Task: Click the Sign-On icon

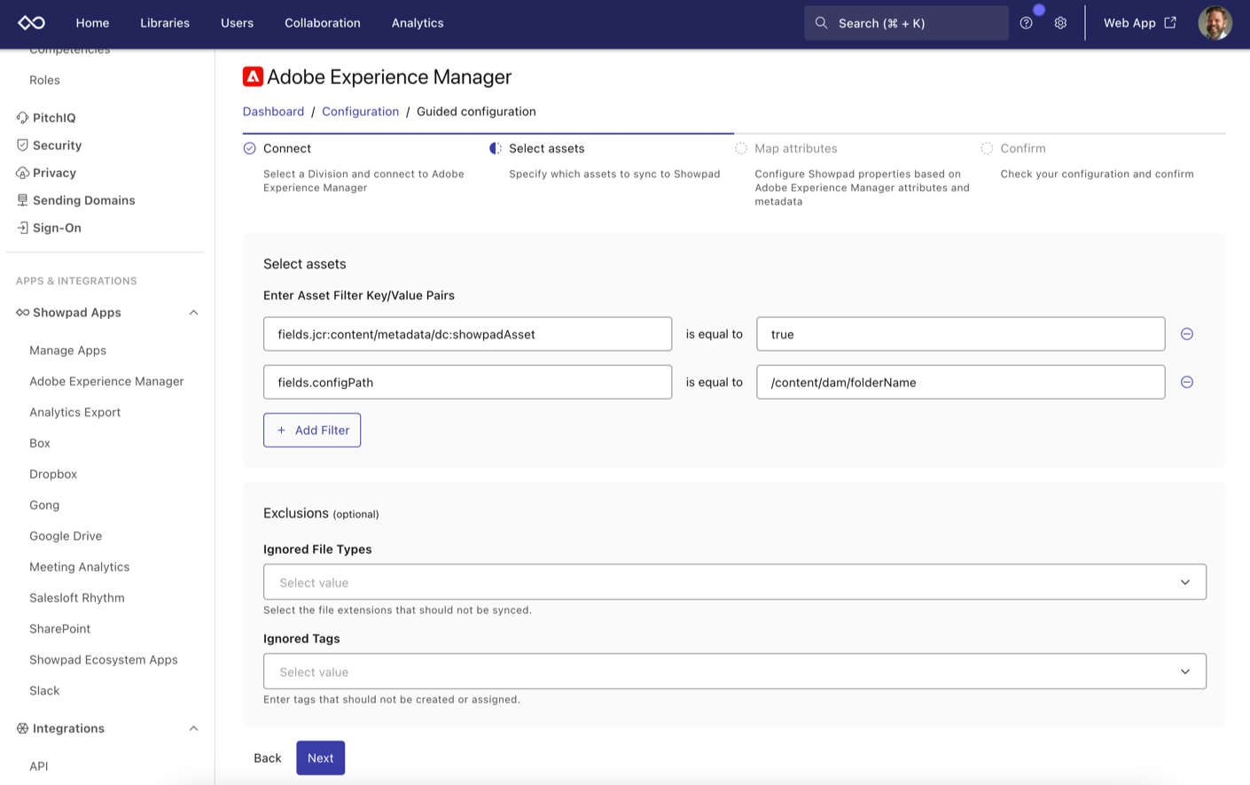Action: (22, 228)
